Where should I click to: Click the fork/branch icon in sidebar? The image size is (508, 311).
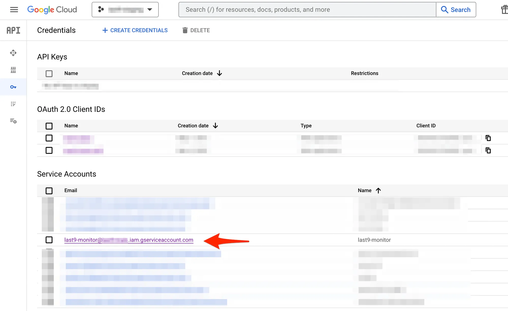[13, 104]
